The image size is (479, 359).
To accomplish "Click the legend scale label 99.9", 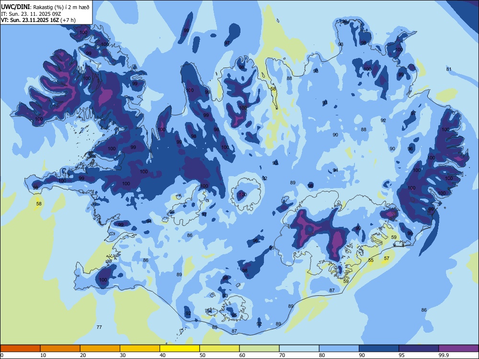I will (443, 355).
